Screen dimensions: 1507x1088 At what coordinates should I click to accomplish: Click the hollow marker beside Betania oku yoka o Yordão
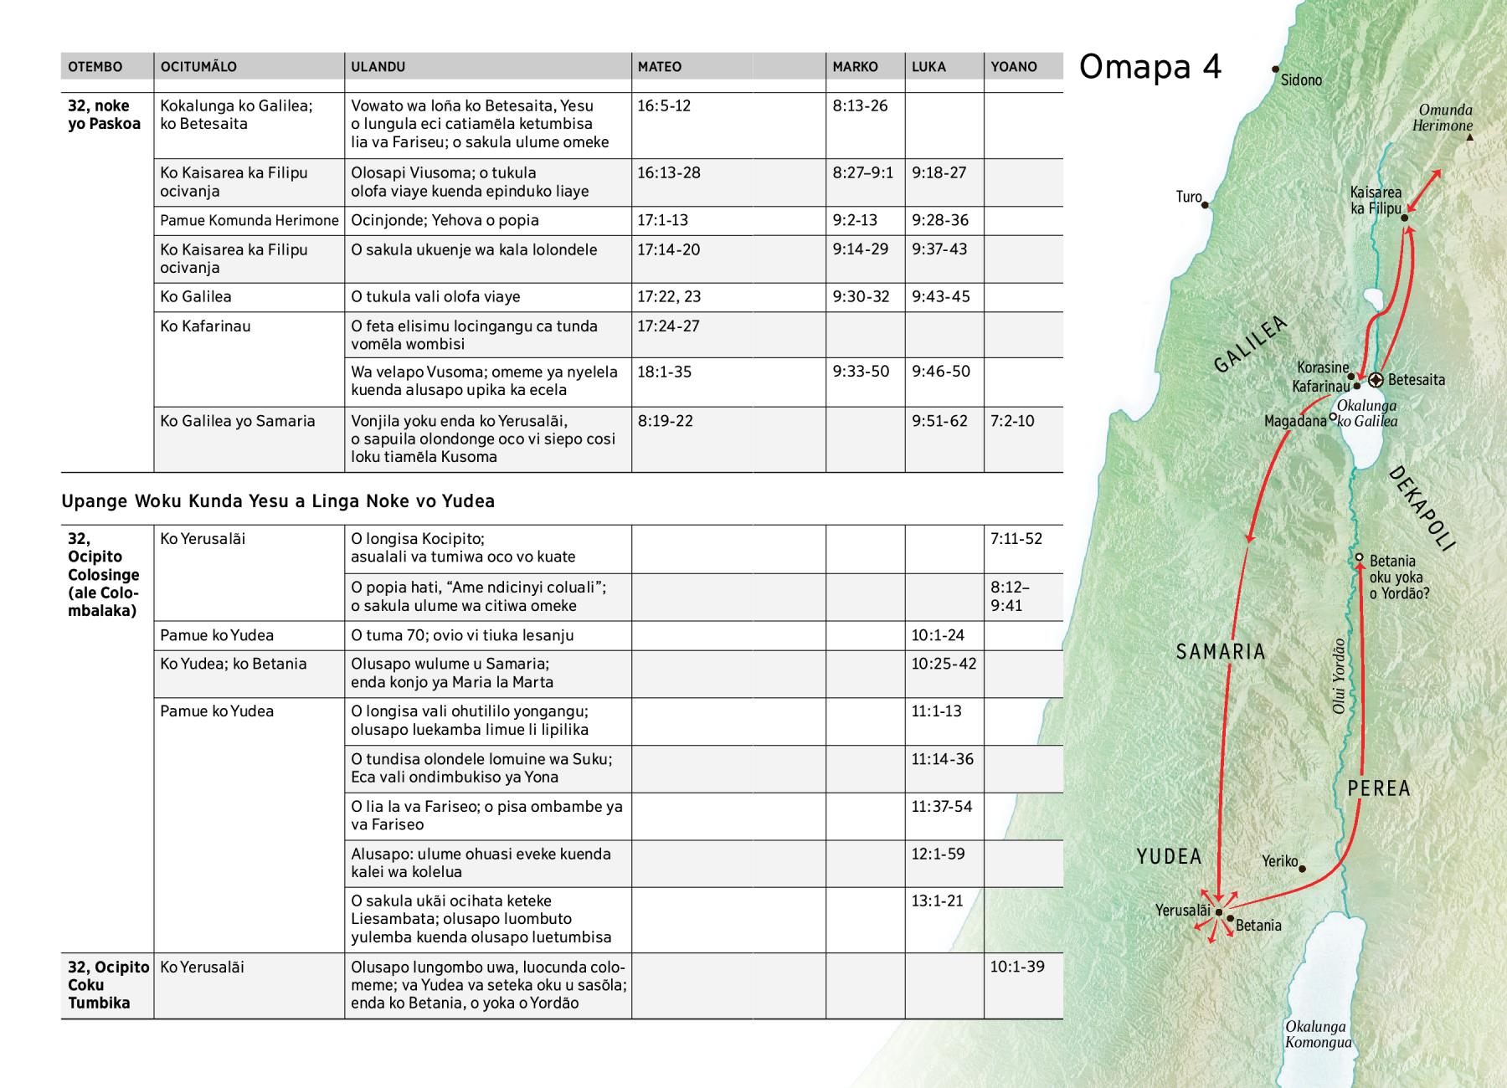(1360, 558)
